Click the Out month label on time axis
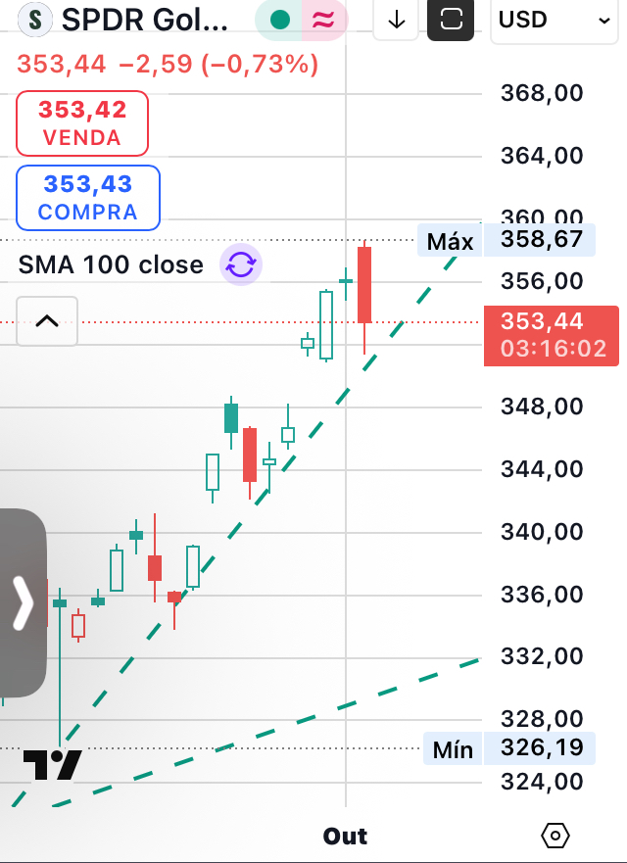 (345, 836)
